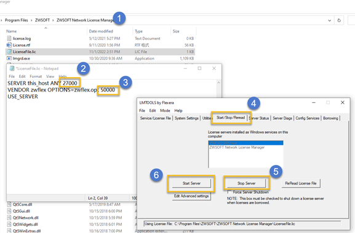Image resolution: width=355 pixels, height=233 pixels.
Task: Click the LicenseFile.lic file icon
Action: point(9,52)
